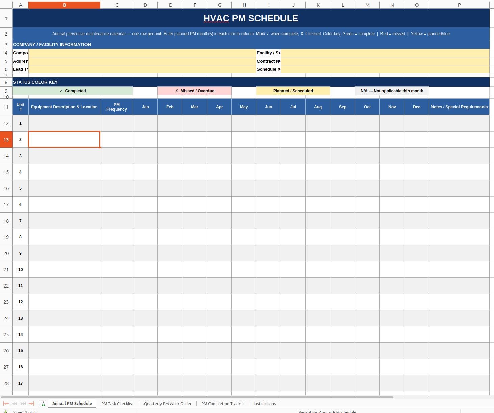
Task: Click the Equipment Description & Location header
Action: [64, 107]
